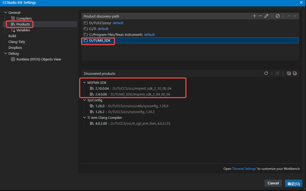Viewport: 306px width, 191px height.
Task: Click library icon beside SysConfig 1.26.2
Action: tap(92, 112)
